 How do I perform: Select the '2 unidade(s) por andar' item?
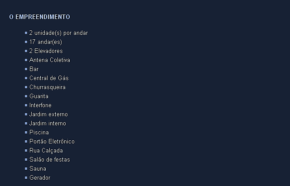[58, 33]
